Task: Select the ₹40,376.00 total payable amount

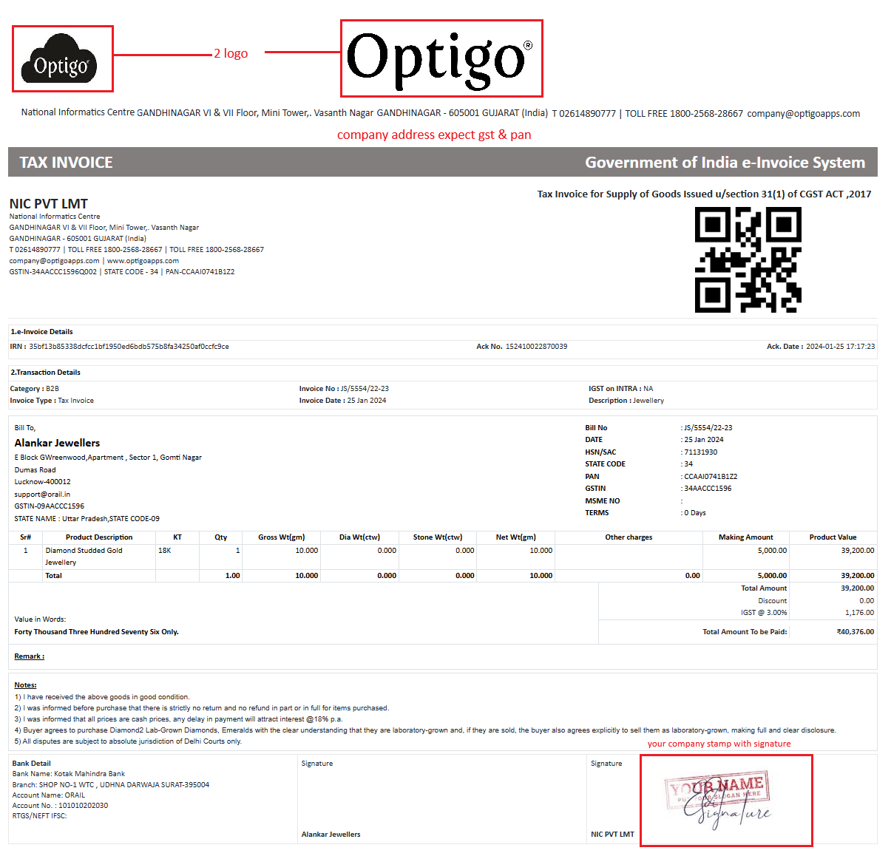Action: coord(855,632)
